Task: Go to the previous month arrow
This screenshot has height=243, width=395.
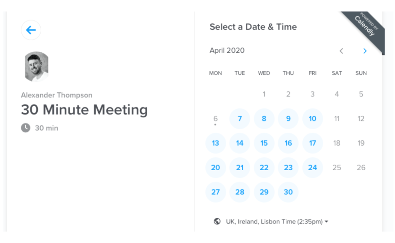Action: (x=341, y=51)
